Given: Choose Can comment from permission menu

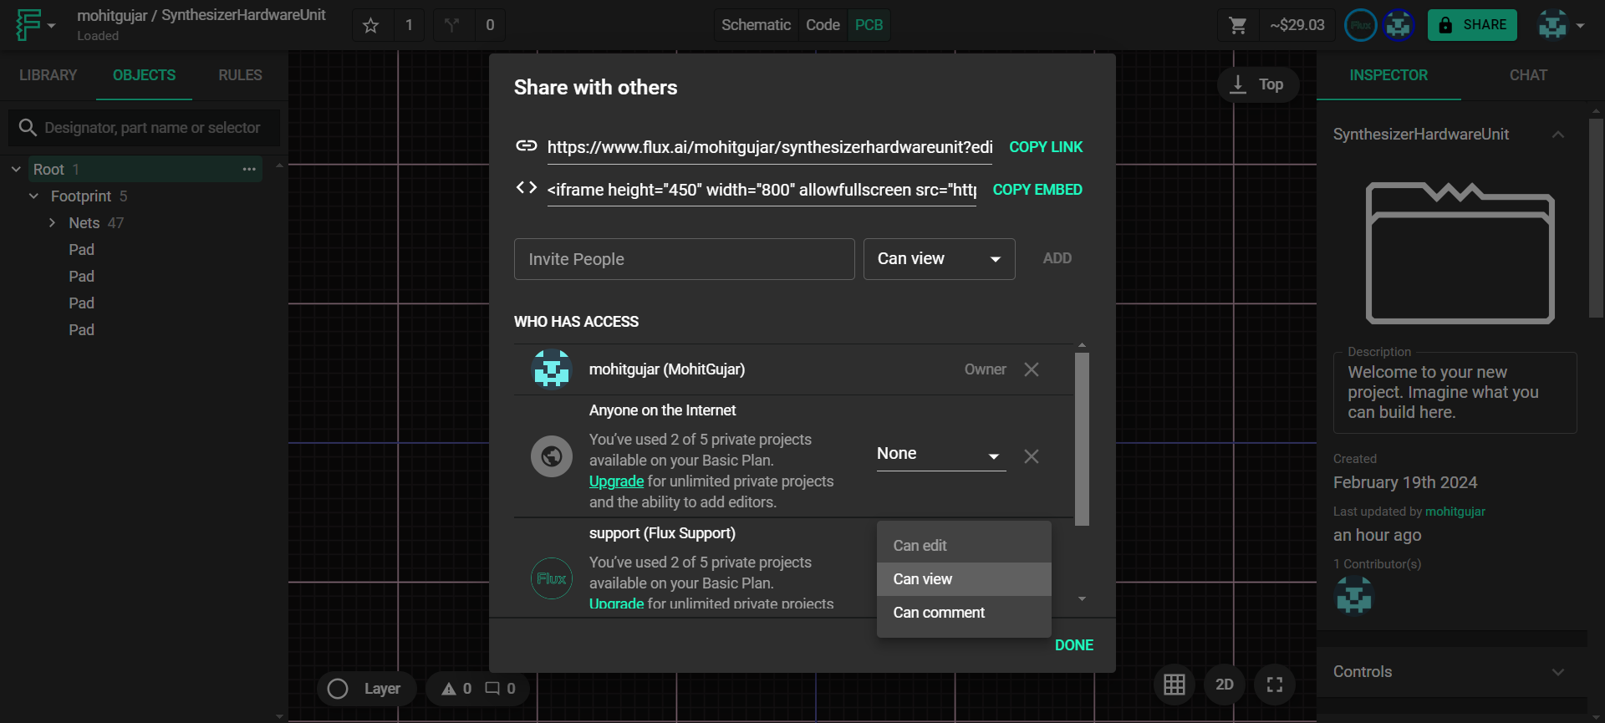Looking at the screenshot, I should point(964,613).
